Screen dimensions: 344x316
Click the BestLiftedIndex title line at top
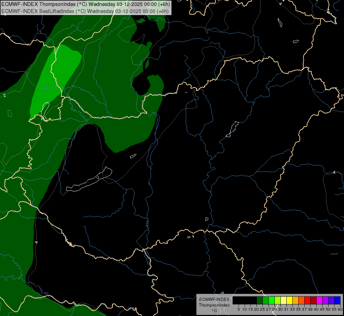85,11
